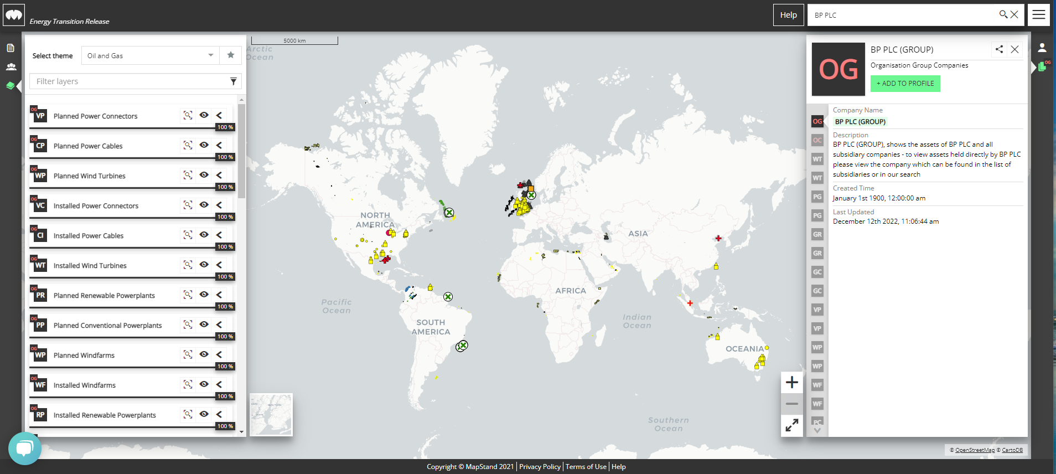Expand options arrow for Installed Power Connectors
1056x474 pixels.
pyautogui.click(x=219, y=205)
